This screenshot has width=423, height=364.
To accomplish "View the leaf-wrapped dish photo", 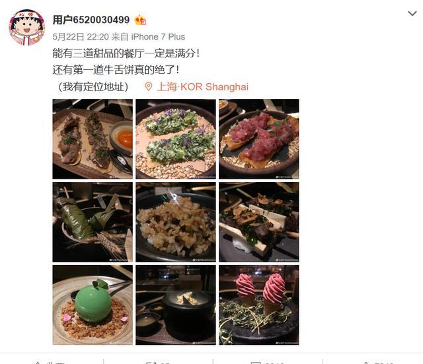I will (x=93, y=222).
